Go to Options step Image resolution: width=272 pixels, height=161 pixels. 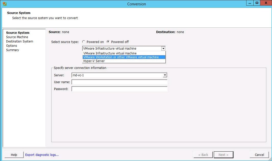click(11, 46)
